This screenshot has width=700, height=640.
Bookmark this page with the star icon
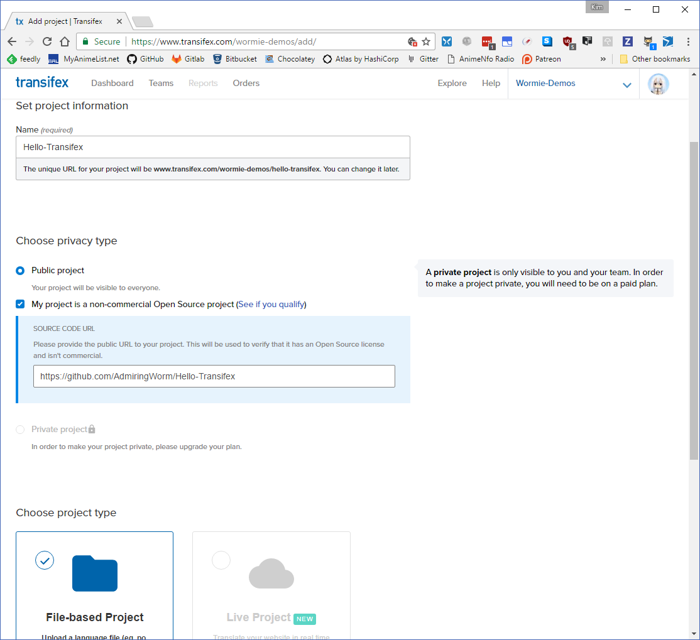(426, 41)
